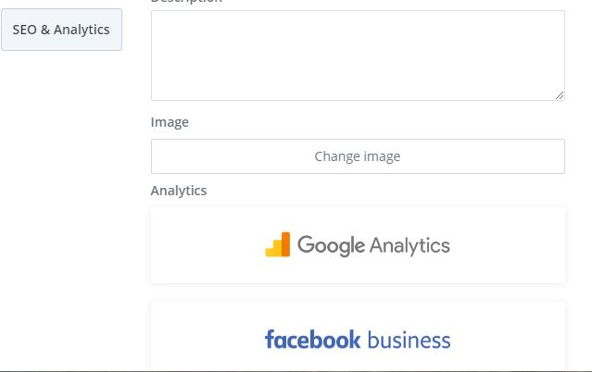The width and height of the screenshot is (592, 372).
Task: Focus the Description text area
Action: 358,56
